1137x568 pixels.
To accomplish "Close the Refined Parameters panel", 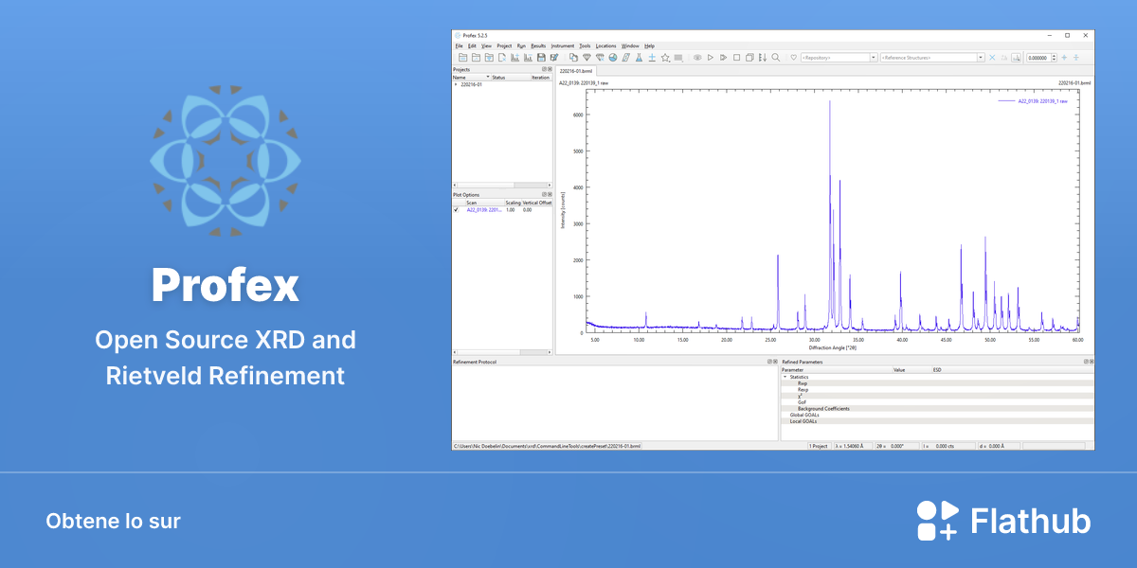I will [1091, 362].
